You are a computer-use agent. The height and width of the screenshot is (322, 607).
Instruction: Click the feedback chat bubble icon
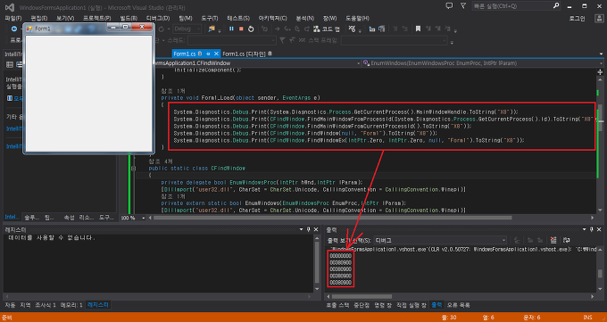pos(449,6)
